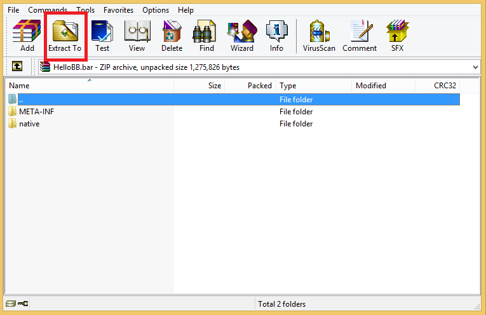Click the Extract To toolbar icon
The image size is (486, 315).
(65, 31)
